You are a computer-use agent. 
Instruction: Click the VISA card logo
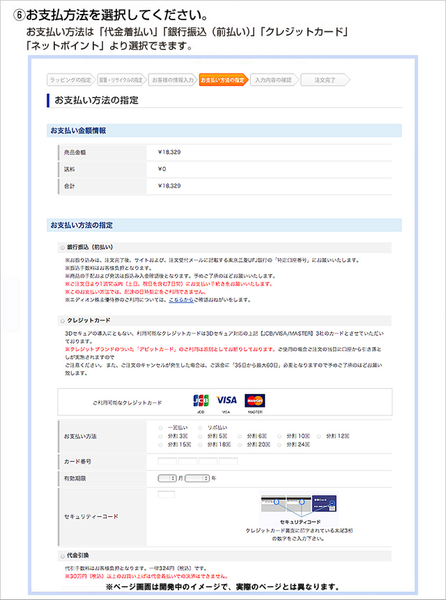point(226,400)
